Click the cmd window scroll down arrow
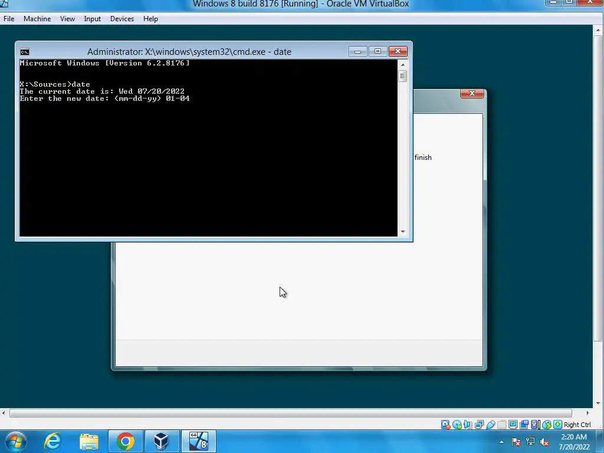This screenshot has width=604, height=453. tap(403, 231)
